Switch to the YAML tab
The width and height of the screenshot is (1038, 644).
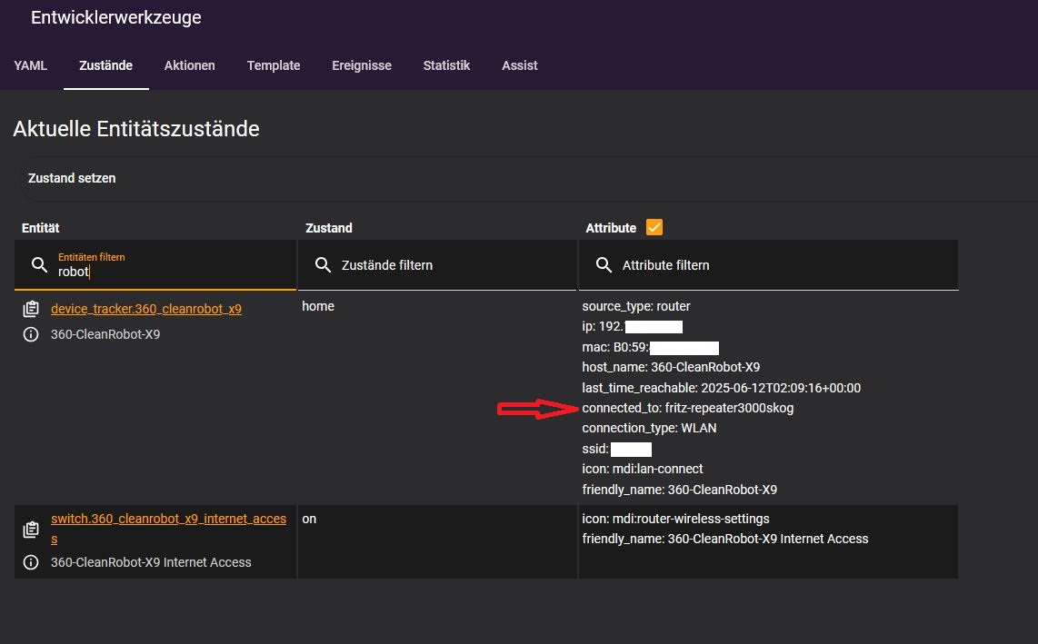[31, 65]
